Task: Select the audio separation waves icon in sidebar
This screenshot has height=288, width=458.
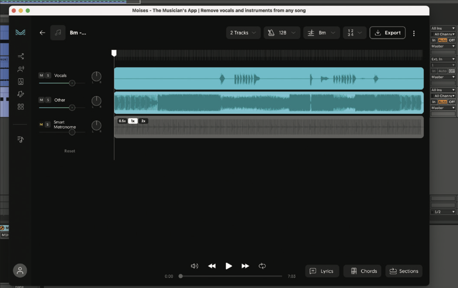Action: coord(20,33)
